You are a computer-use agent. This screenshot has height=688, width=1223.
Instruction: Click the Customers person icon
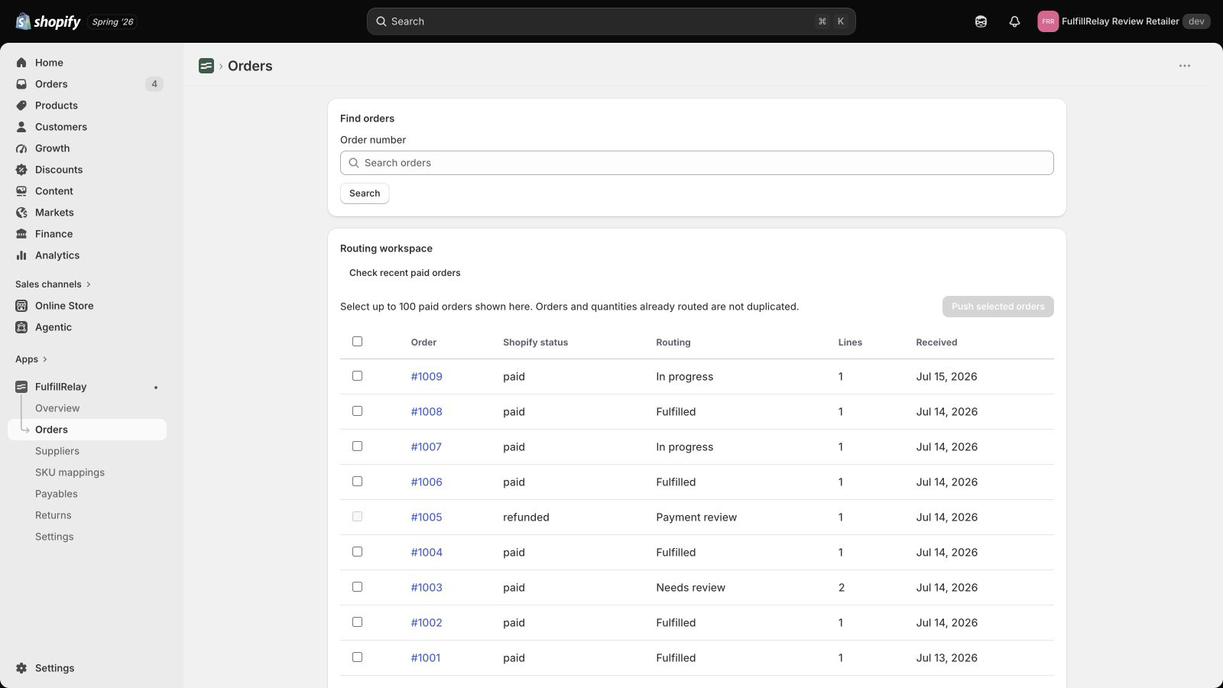[21, 127]
